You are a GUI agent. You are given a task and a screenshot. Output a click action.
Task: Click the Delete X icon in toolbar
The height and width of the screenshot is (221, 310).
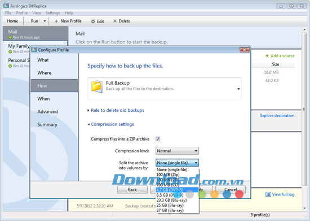click(x=114, y=21)
